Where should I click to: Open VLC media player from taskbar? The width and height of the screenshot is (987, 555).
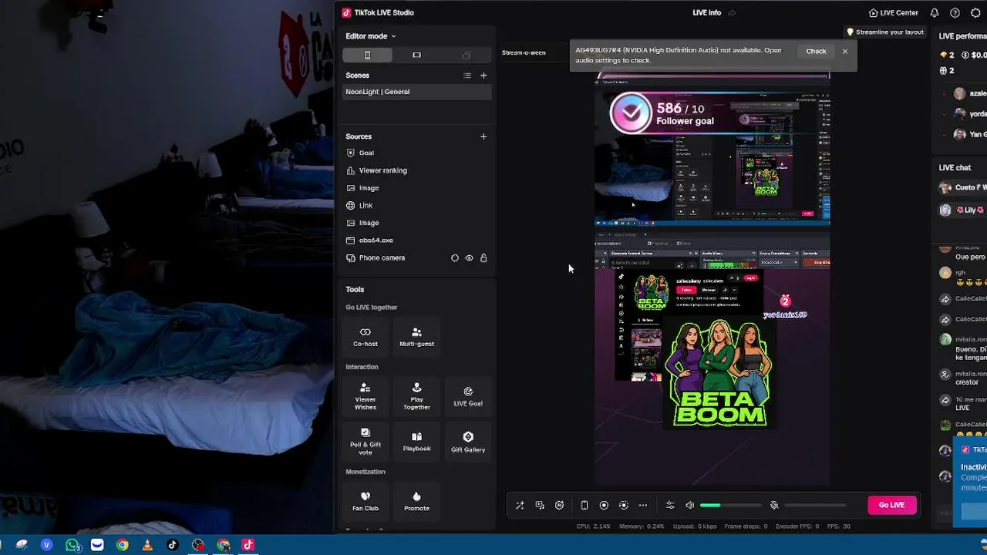(x=147, y=545)
